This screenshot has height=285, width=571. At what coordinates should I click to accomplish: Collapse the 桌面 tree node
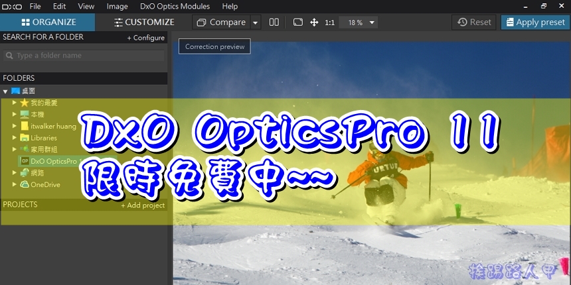[5, 91]
